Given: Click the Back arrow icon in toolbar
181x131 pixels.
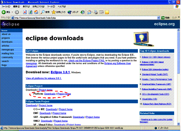Looking at the screenshot, I should pyautogui.click(x=3, y=12).
